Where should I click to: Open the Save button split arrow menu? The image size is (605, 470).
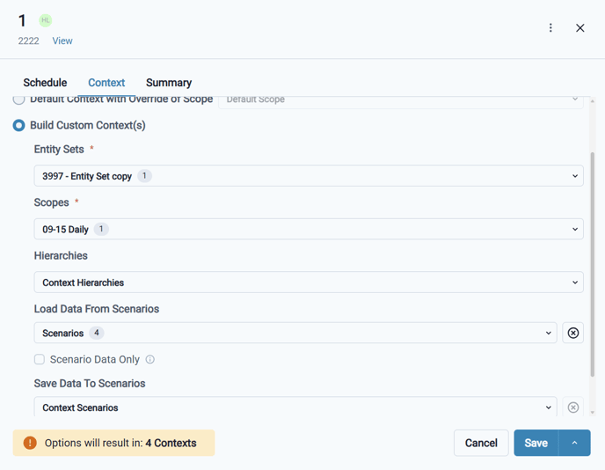(x=574, y=443)
